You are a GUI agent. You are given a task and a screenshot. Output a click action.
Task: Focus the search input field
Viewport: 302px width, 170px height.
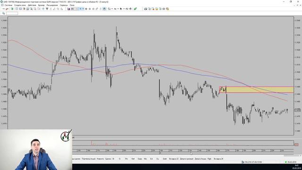tap(12, 13)
